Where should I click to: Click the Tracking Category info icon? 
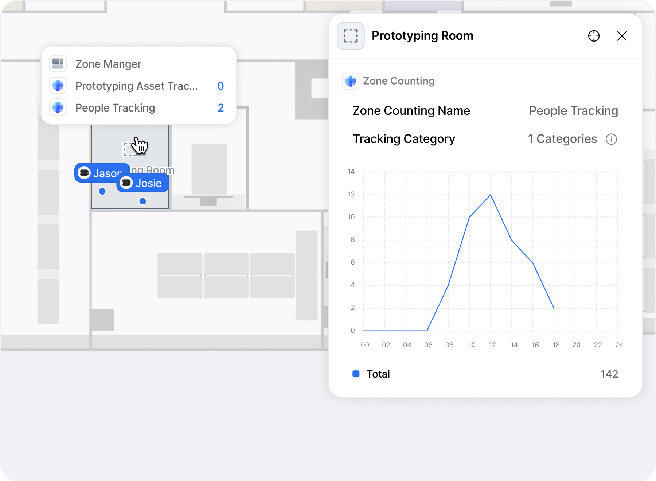click(611, 139)
